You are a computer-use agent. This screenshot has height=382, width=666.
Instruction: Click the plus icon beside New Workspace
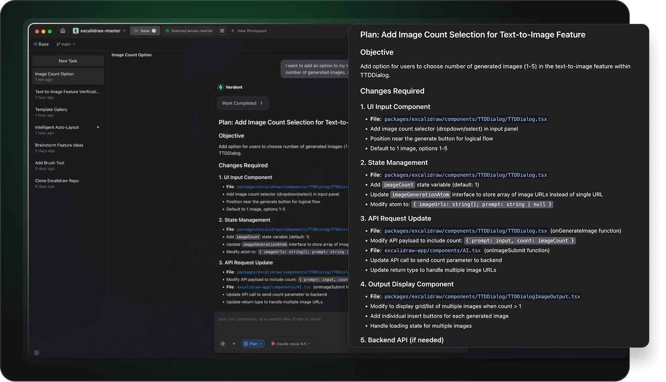click(x=232, y=31)
